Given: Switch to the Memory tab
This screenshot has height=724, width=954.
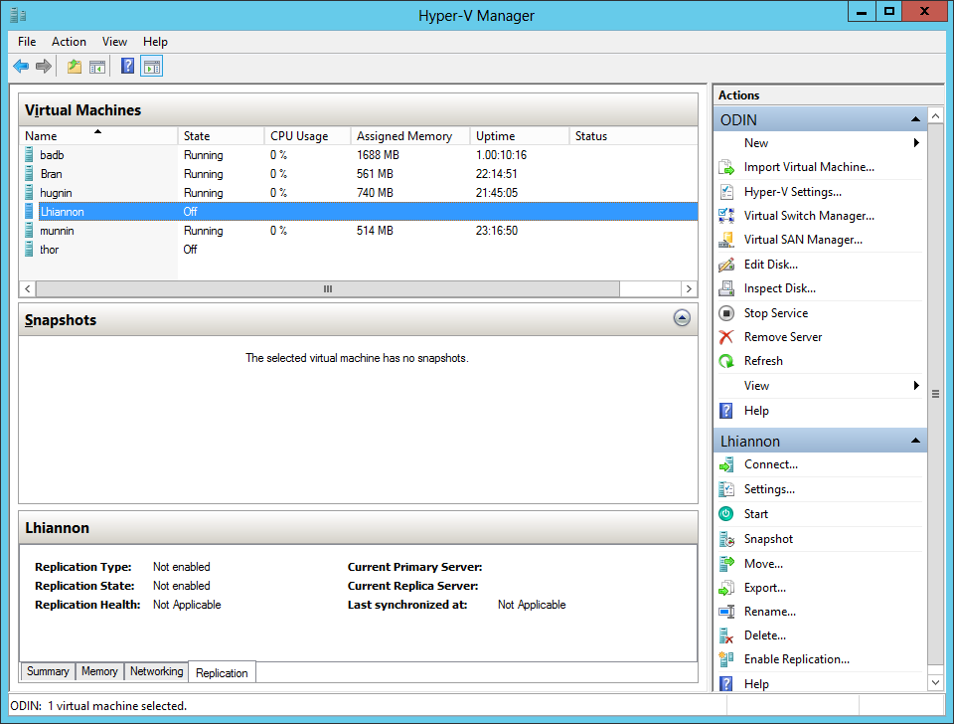Looking at the screenshot, I should coord(99,671).
